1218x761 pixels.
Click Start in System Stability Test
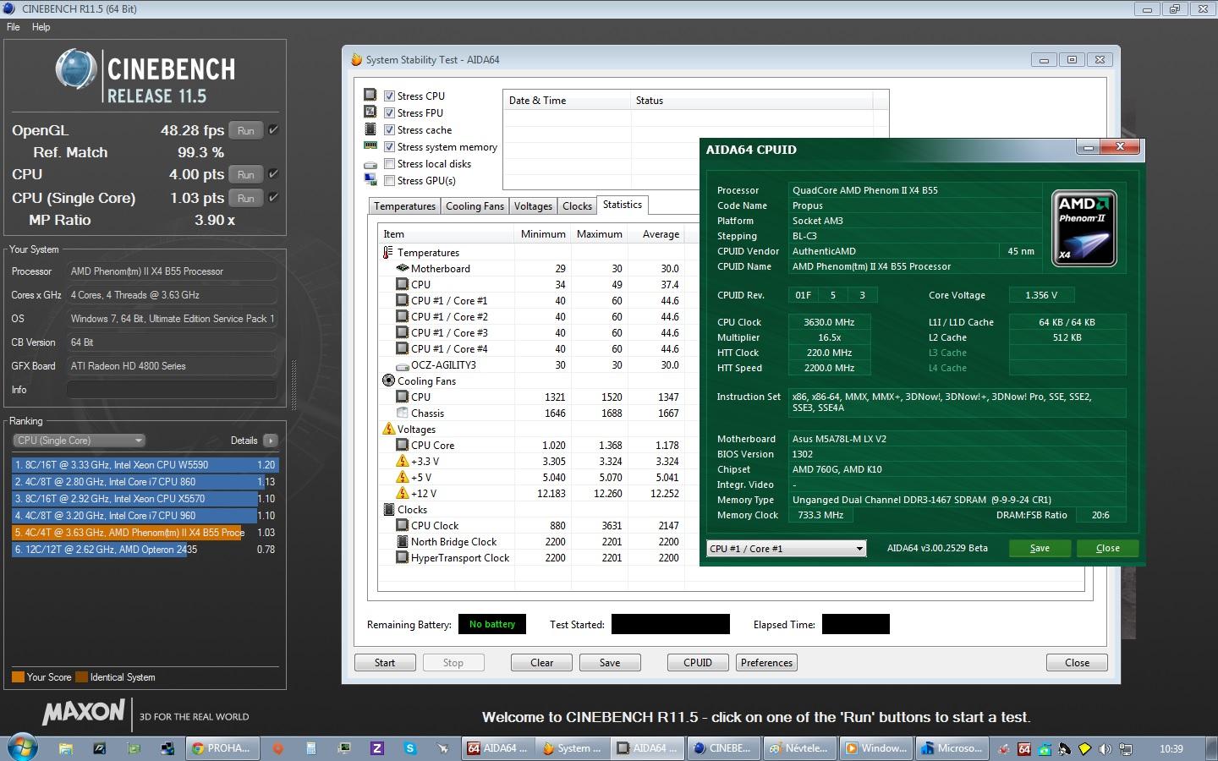[x=385, y=663]
